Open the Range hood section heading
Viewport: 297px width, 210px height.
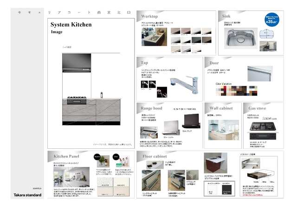pos(152,108)
